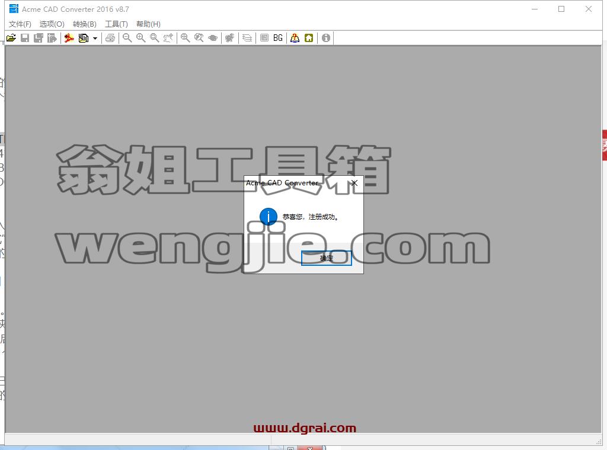
Task: Open the 帮助(H) menu
Action: (x=148, y=24)
